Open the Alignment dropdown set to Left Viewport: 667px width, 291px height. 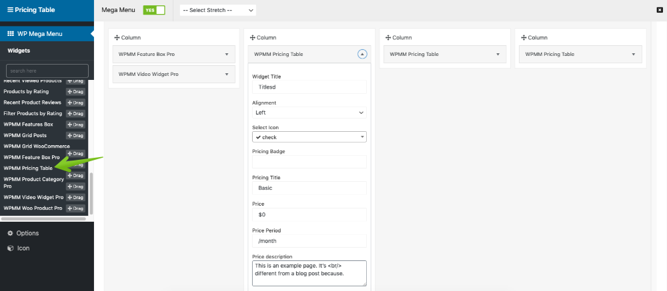click(309, 113)
